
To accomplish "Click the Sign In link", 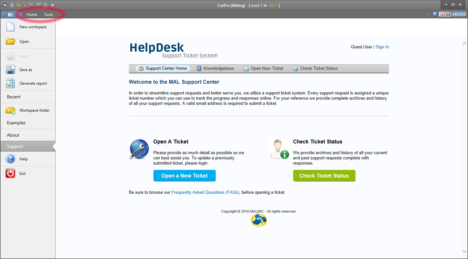I will [x=382, y=47].
